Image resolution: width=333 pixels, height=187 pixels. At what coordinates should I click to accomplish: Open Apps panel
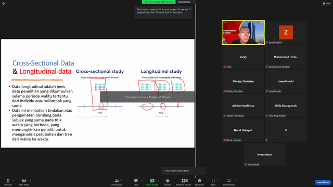pos(213,182)
